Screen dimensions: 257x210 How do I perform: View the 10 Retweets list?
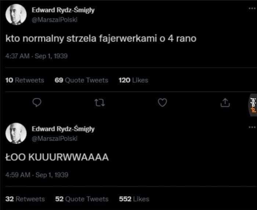25,80
